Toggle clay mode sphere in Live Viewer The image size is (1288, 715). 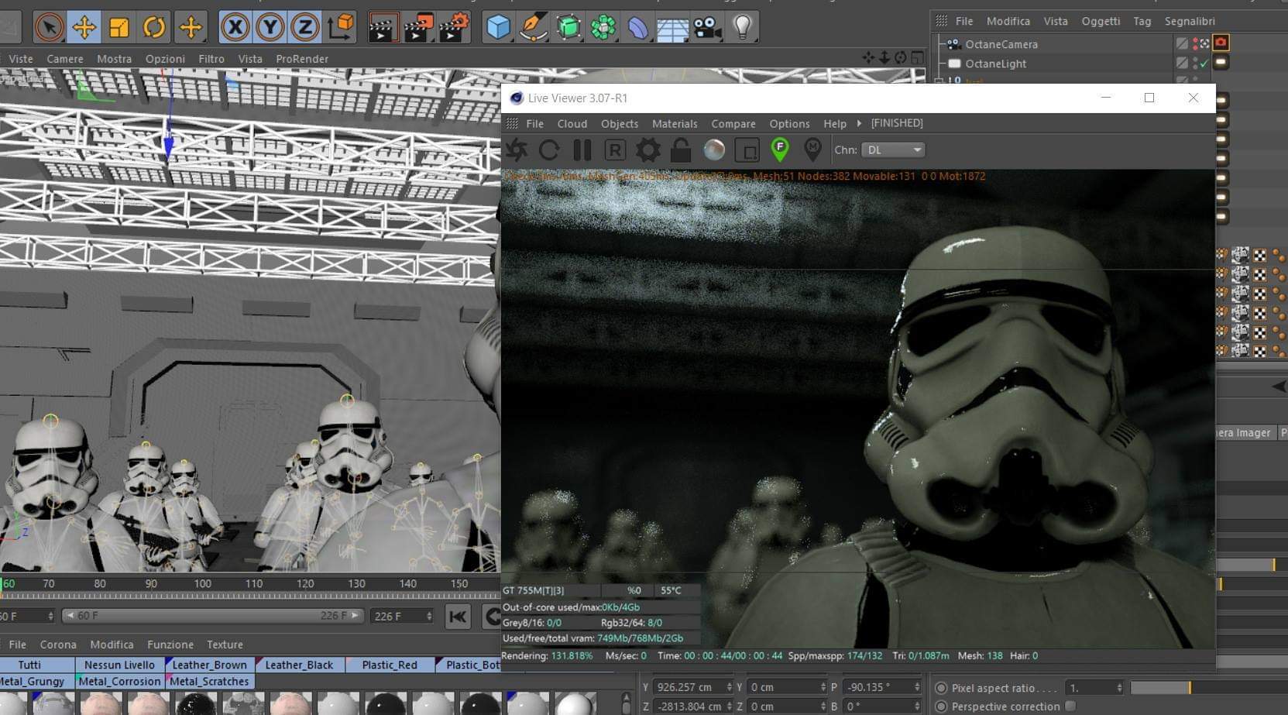[x=714, y=150]
